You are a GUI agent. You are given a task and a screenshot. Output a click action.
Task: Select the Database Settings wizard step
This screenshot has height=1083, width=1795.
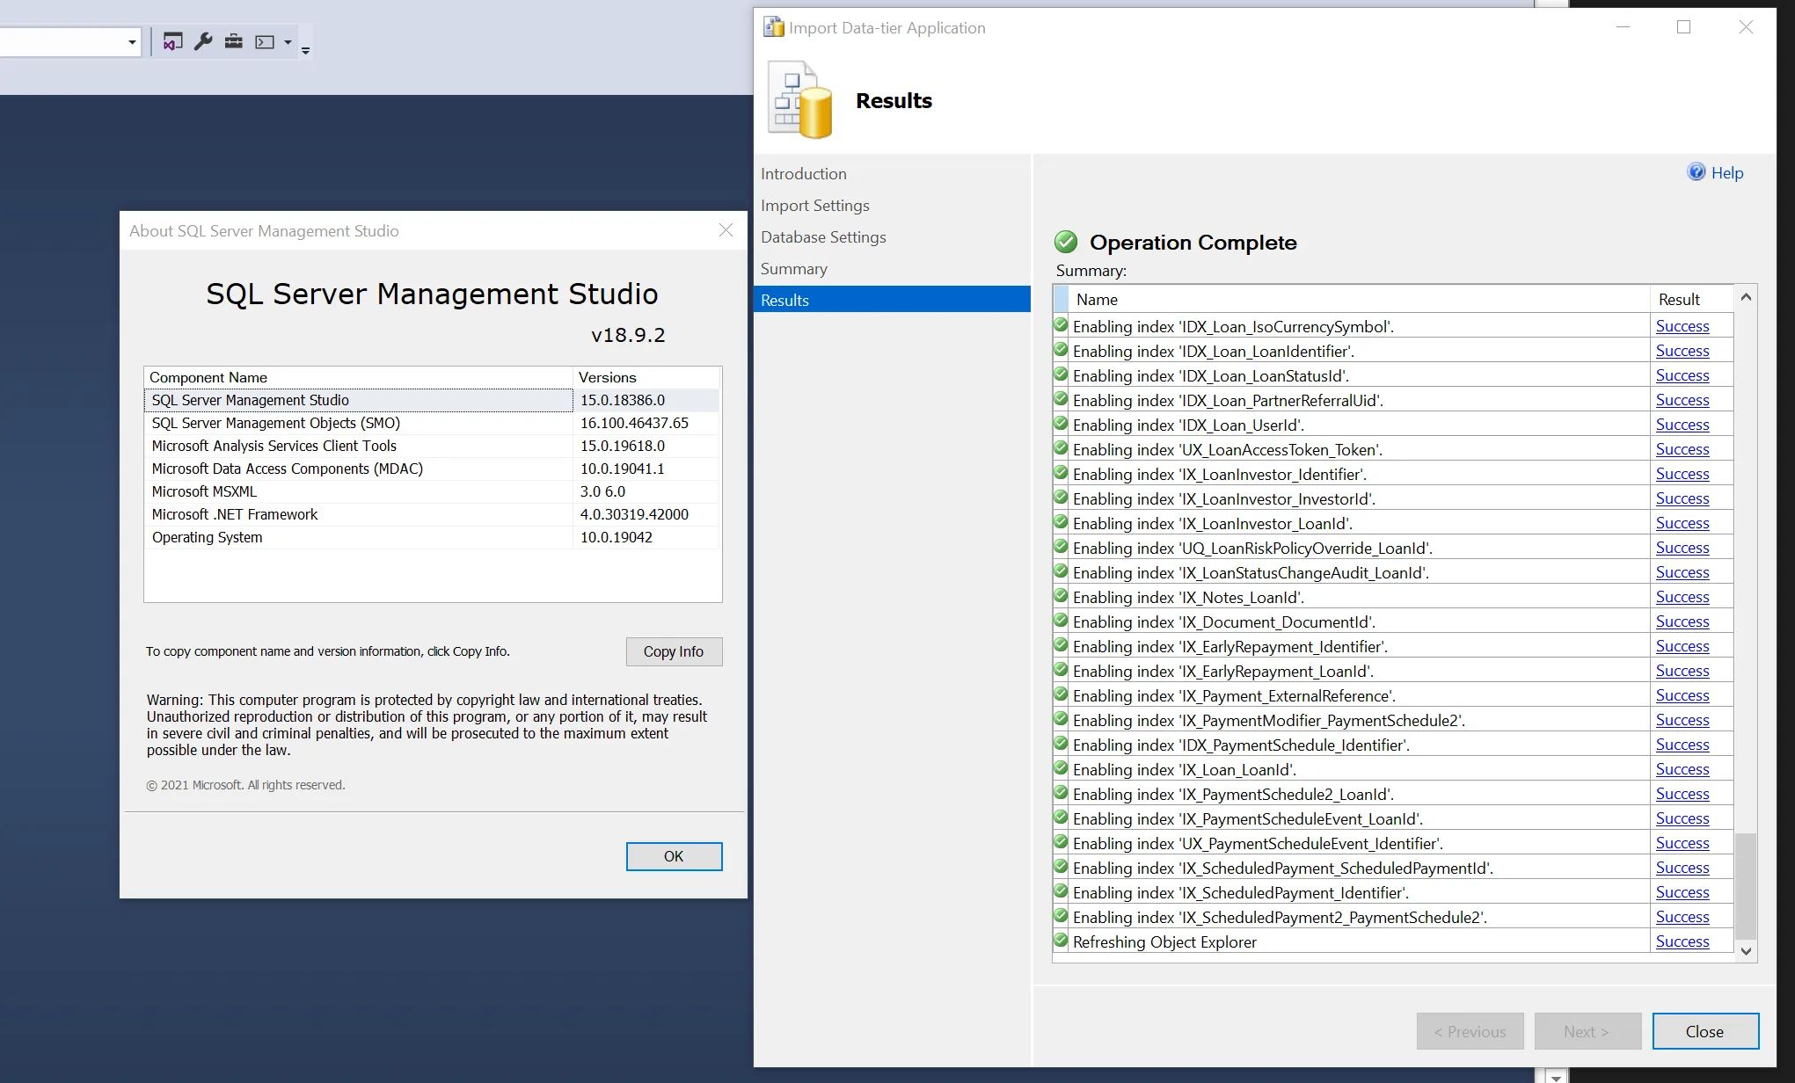tap(822, 237)
